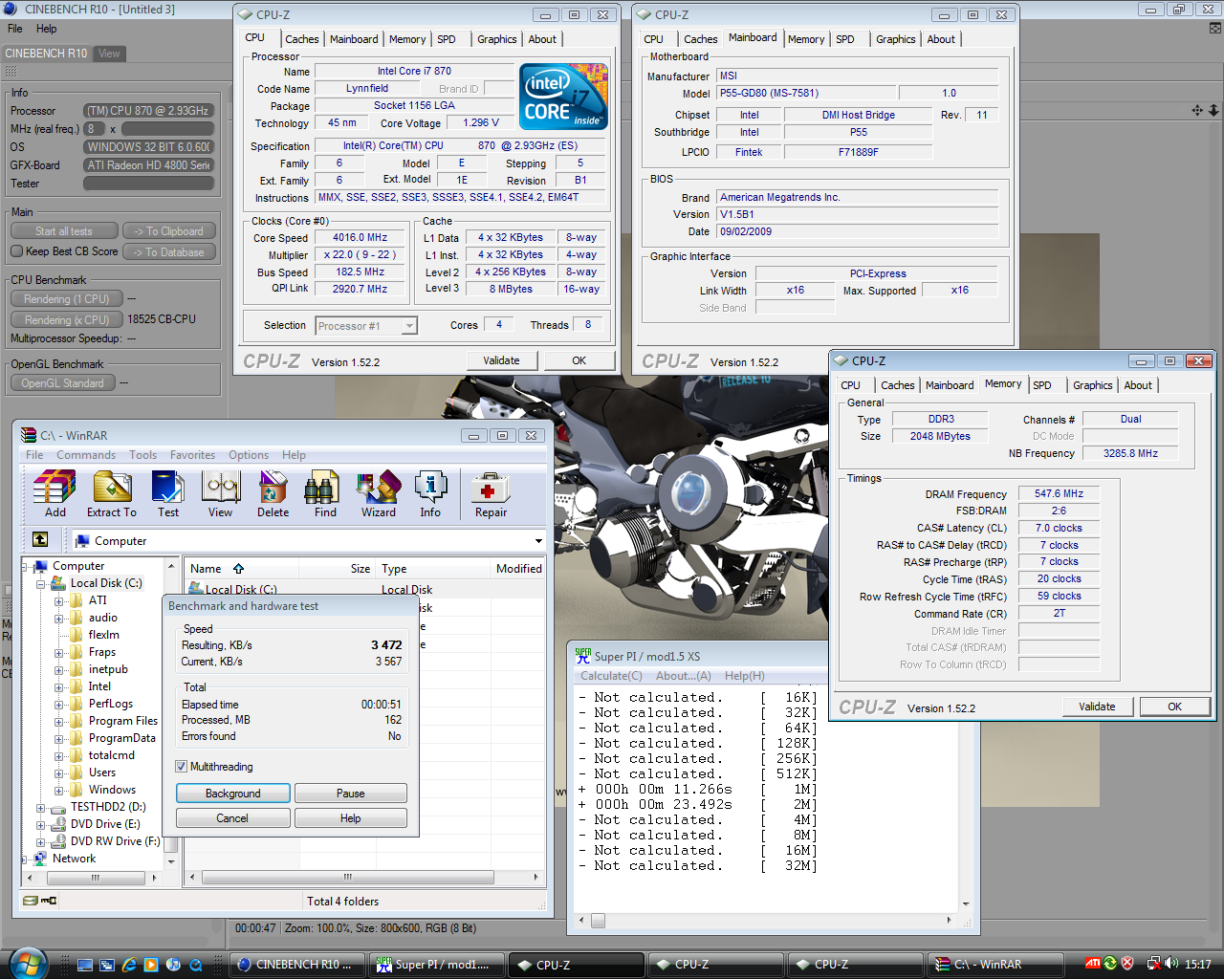Click the red security shield tray icon
1224x979 pixels.
pos(1127,964)
